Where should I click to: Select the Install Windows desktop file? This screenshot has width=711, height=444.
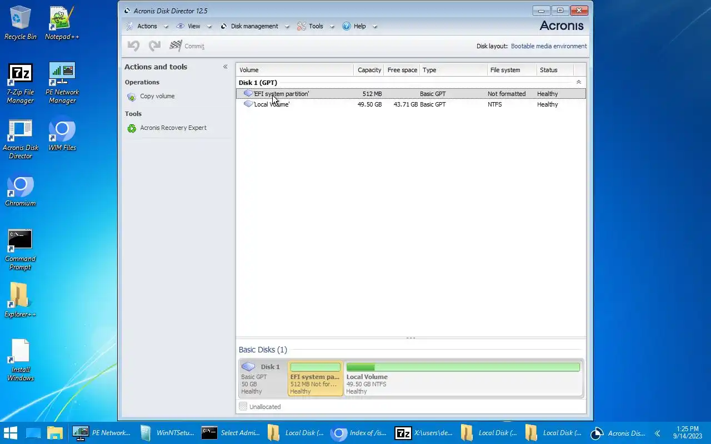[x=21, y=361]
